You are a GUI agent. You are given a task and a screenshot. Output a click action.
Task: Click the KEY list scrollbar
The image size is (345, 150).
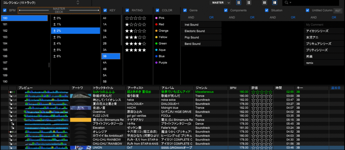tap(121, 30)
